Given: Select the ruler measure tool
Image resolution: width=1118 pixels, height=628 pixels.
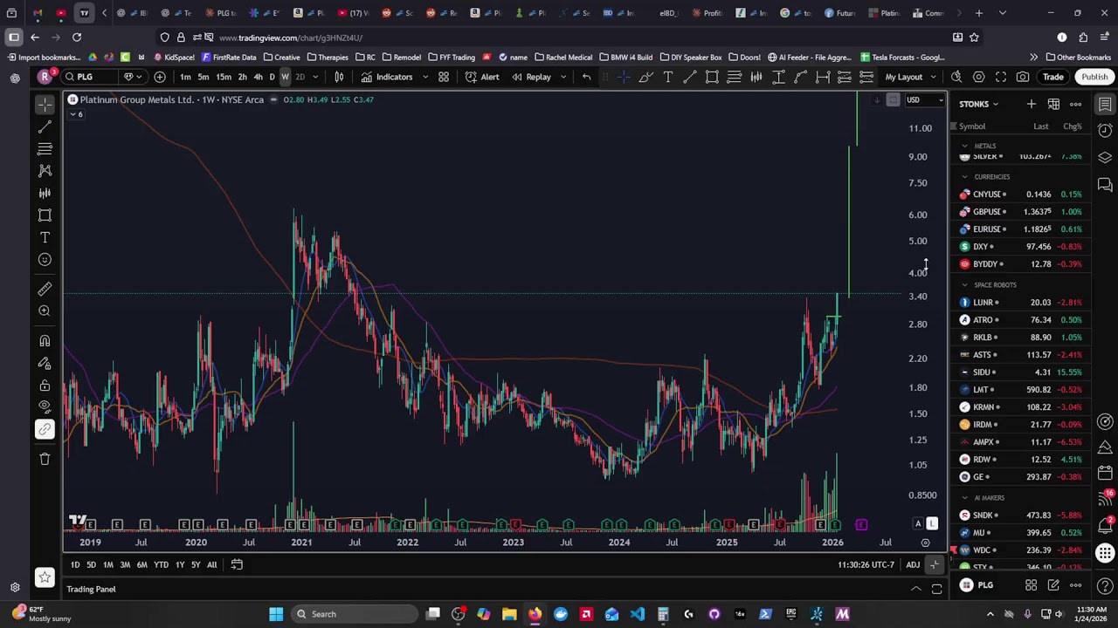Looking at the screenshot, I should [x=45, y=289].
